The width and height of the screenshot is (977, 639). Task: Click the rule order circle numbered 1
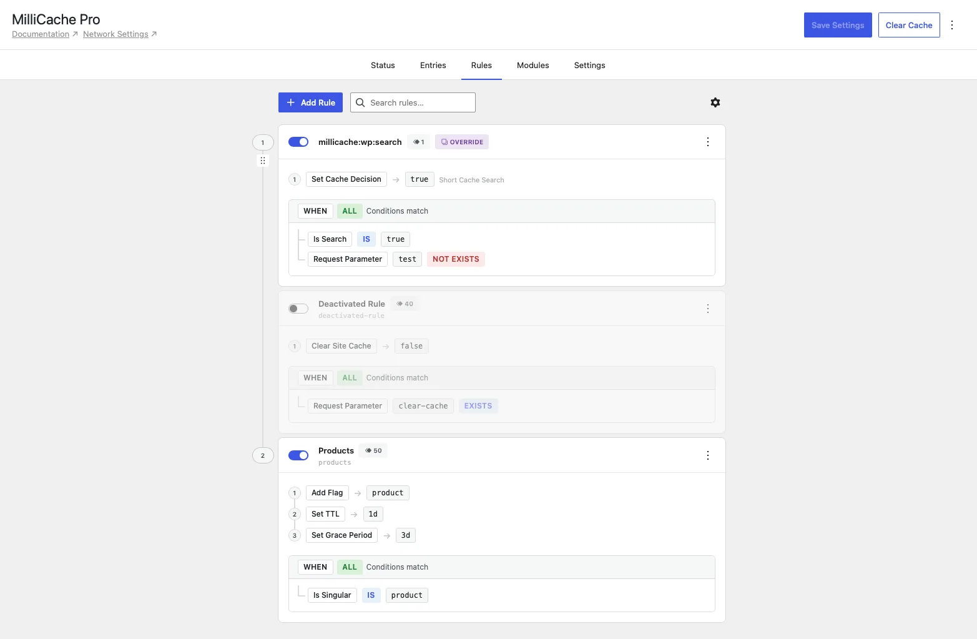pos(263,142)
